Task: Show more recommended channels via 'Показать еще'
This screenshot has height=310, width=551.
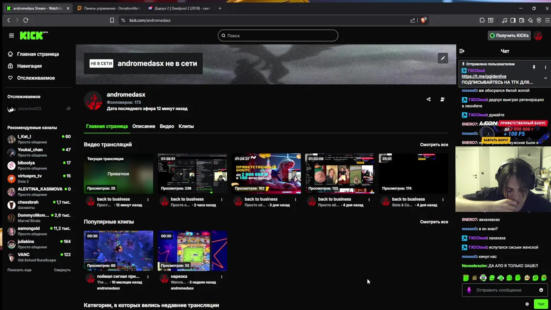Action: (19, 270)
